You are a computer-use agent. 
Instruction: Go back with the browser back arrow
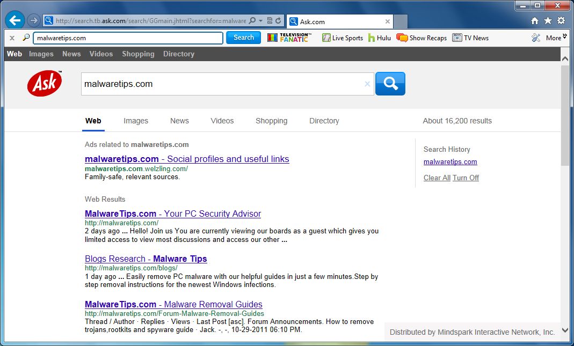(x=15, y=20)
